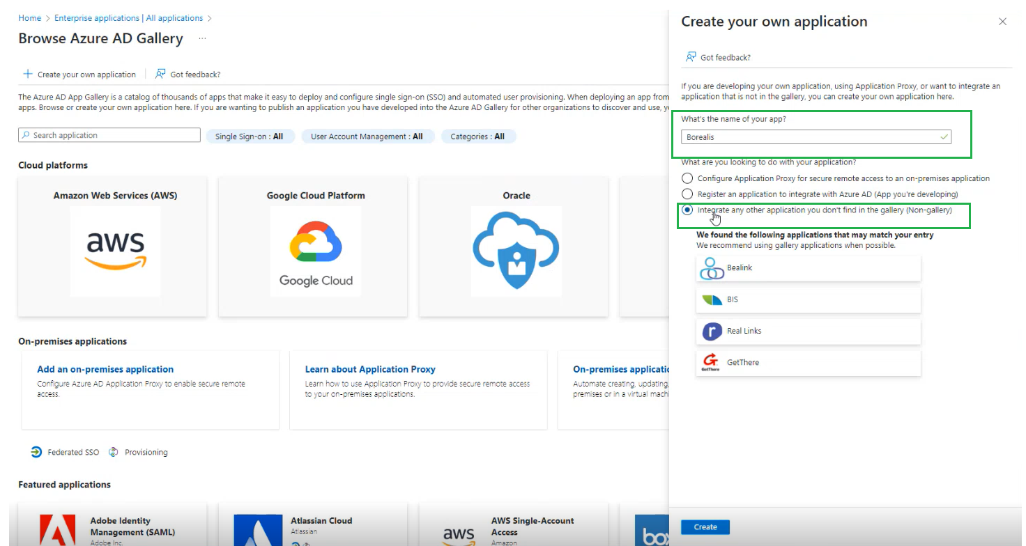Select the BIS suggested application
Image resolution: width=1026 pixels, height=546 pixels.
pos(809,299)
